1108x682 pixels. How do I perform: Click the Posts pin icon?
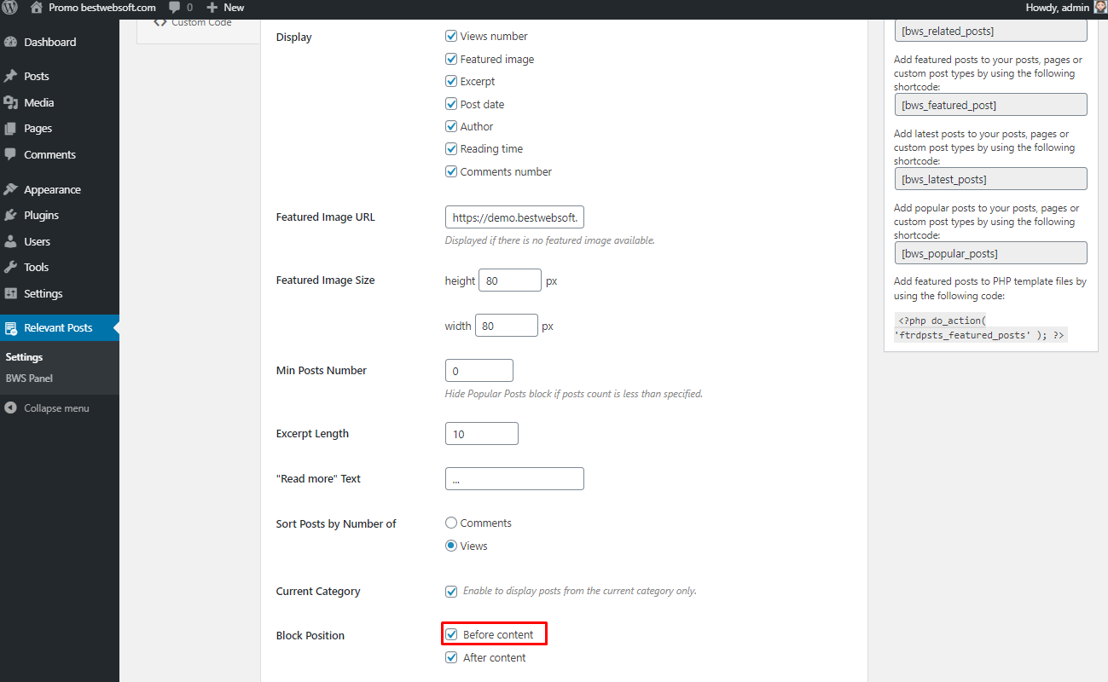tap(10, 76)
